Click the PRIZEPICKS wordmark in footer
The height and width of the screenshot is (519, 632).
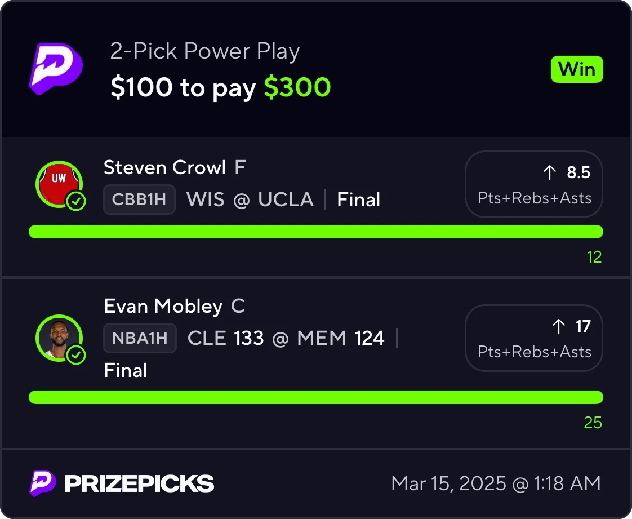(x=139, y=483)
